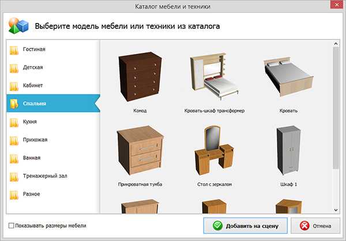Choose the Шкаф 1 wardrobe model
The height and width of the screenshot is (241, 346).
288,152
